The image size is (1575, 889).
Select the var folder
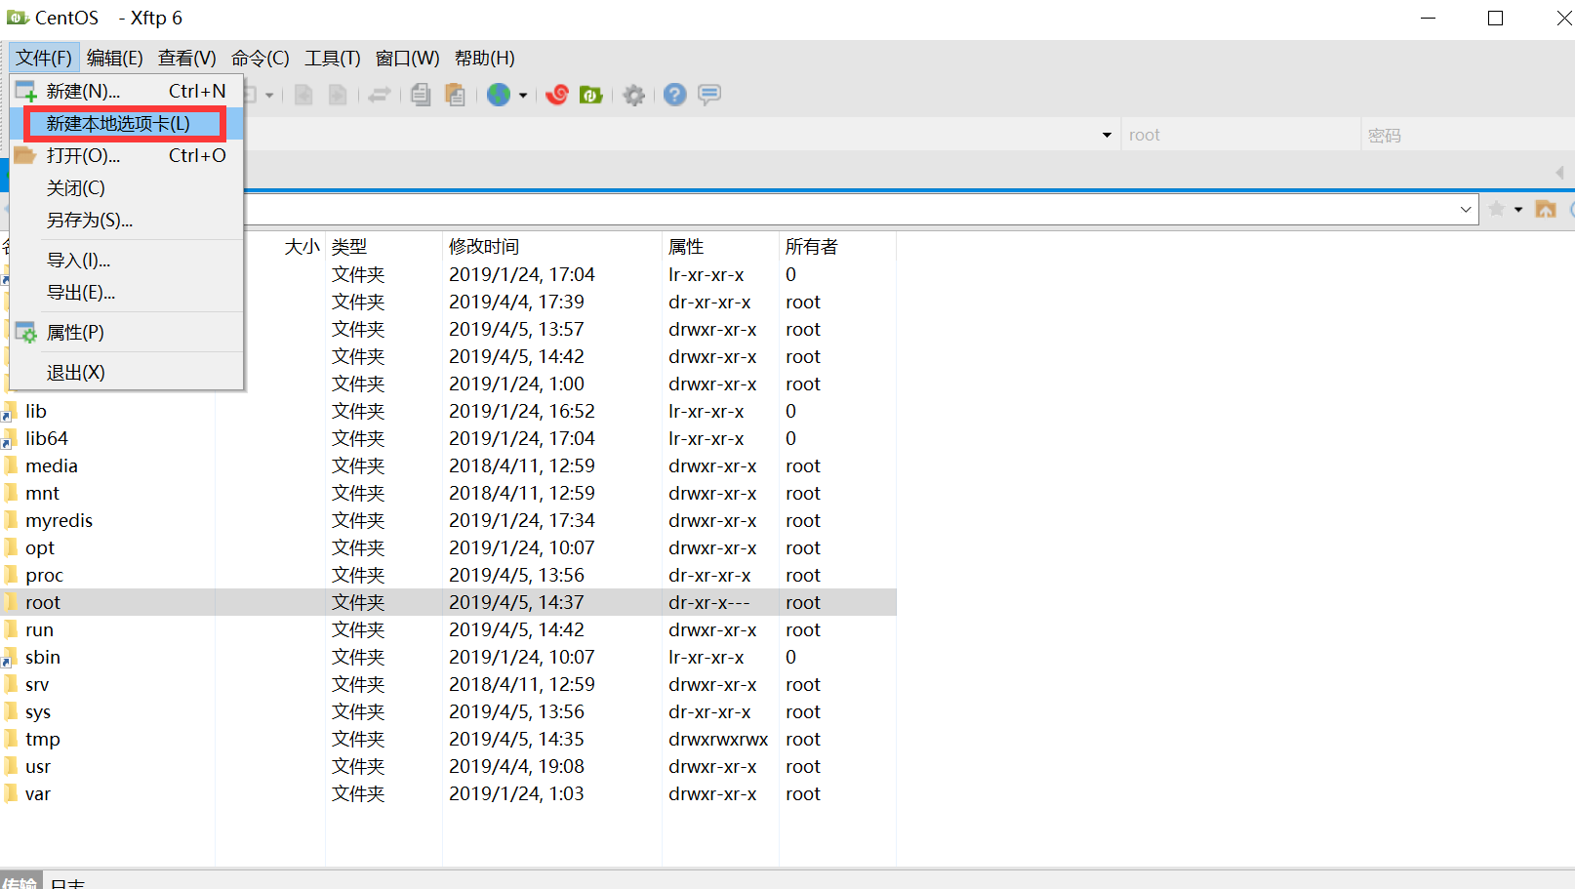click(37, 793)
